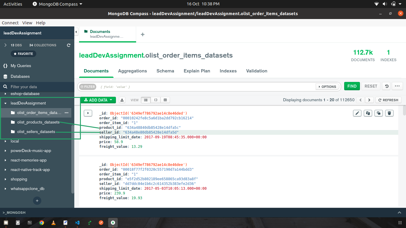The height and width of the screenshot is (228, 406).
Task: Go to next page of documents
Action: pos(369,100)
